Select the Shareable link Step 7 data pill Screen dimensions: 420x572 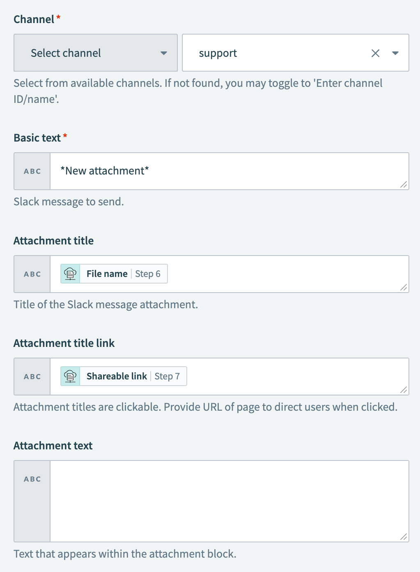[x=122, y=376]
